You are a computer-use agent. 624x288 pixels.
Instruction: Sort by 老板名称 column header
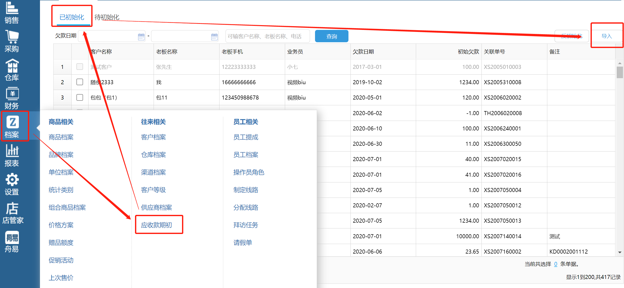click(187, 52)
